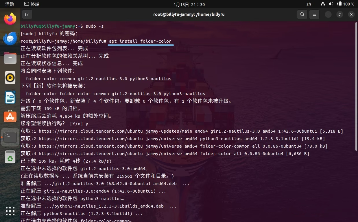Click the 219561 个文件和目录 database line
358x222 pixels.
97,176
